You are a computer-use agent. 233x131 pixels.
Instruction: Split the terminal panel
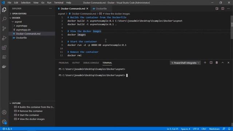(211, 63)
